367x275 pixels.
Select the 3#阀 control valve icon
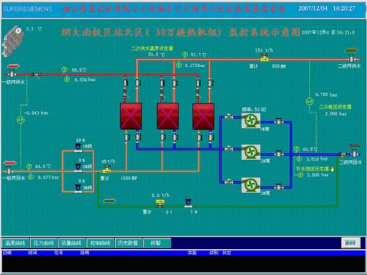tap(78, 189)
